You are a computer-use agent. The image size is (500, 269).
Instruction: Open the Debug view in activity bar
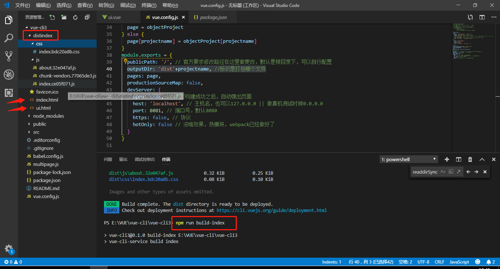pos(9,75)
